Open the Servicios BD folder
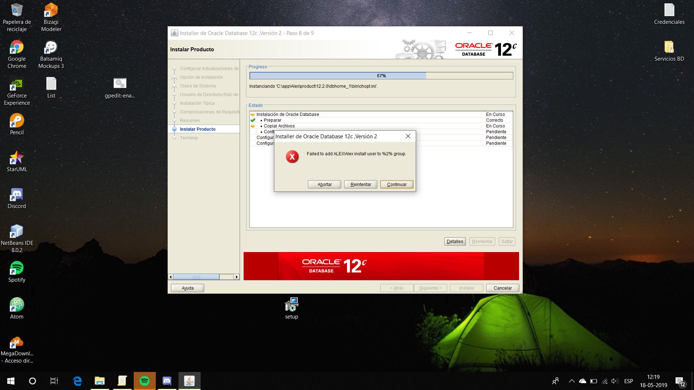The image size is (694, 390). 669,51
